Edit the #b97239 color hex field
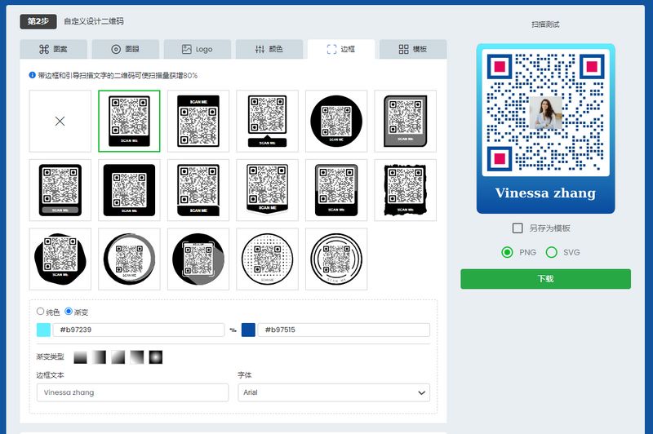Image resolution: width=653 pixels, height=434 pixels. click(x=139, y=330)
